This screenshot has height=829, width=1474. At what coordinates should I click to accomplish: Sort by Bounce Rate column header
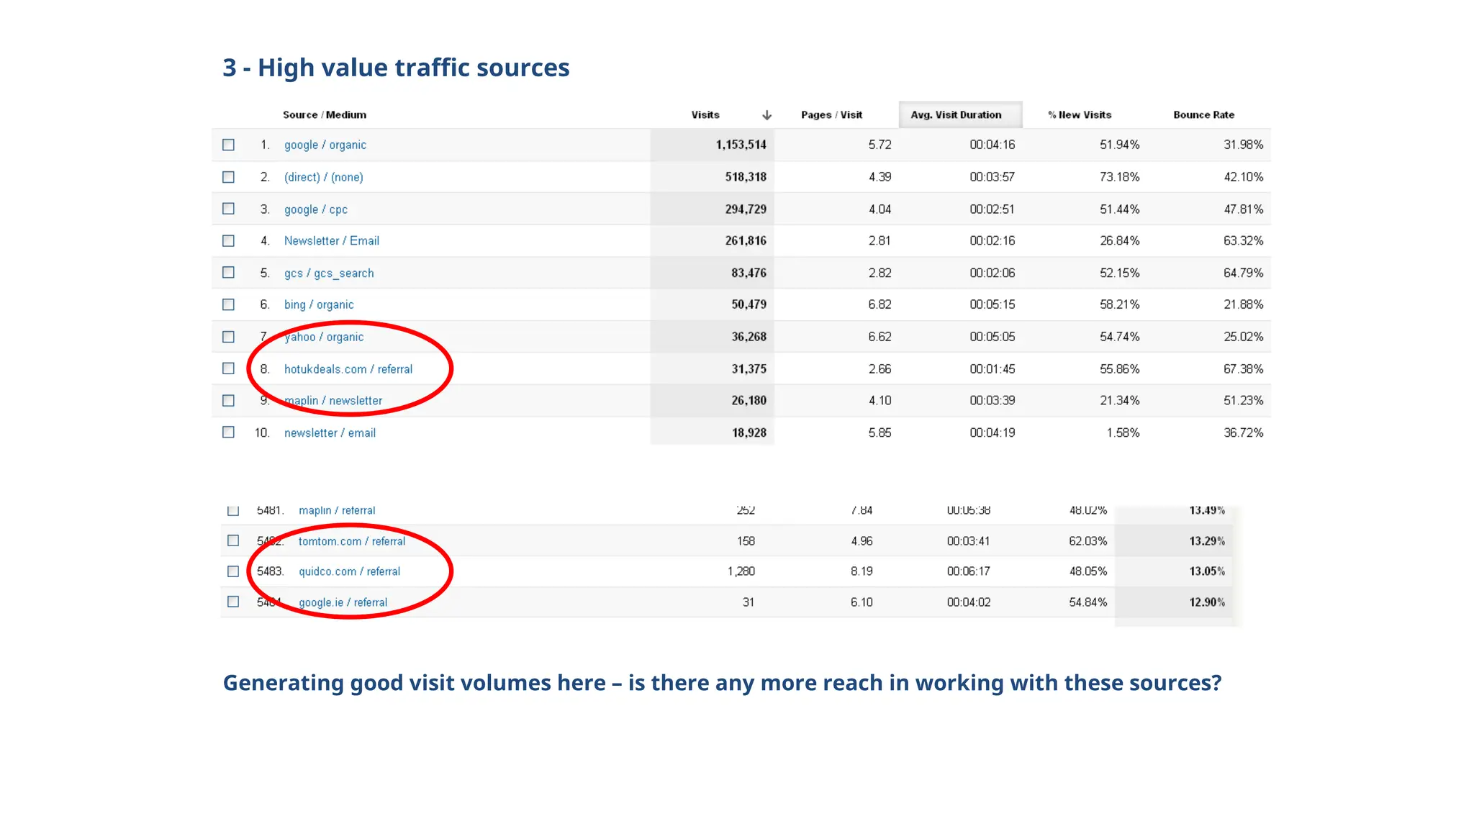point(1203,115)
